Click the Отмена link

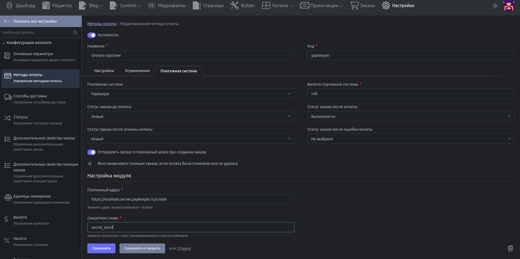184,248
